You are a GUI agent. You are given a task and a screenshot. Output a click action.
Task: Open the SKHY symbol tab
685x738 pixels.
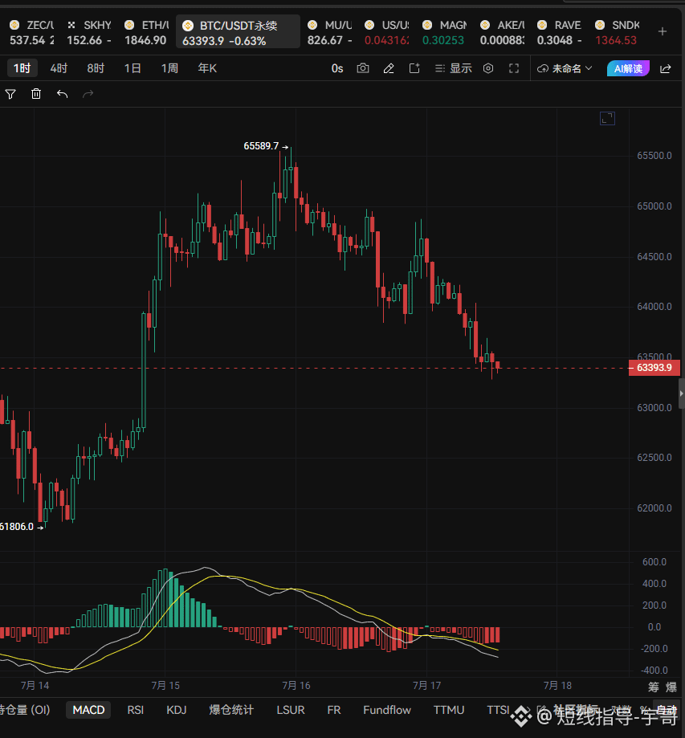pos(89,32)
